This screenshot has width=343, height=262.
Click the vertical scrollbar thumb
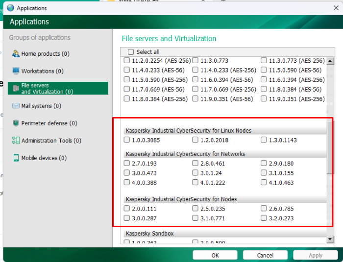pos(330,147)
